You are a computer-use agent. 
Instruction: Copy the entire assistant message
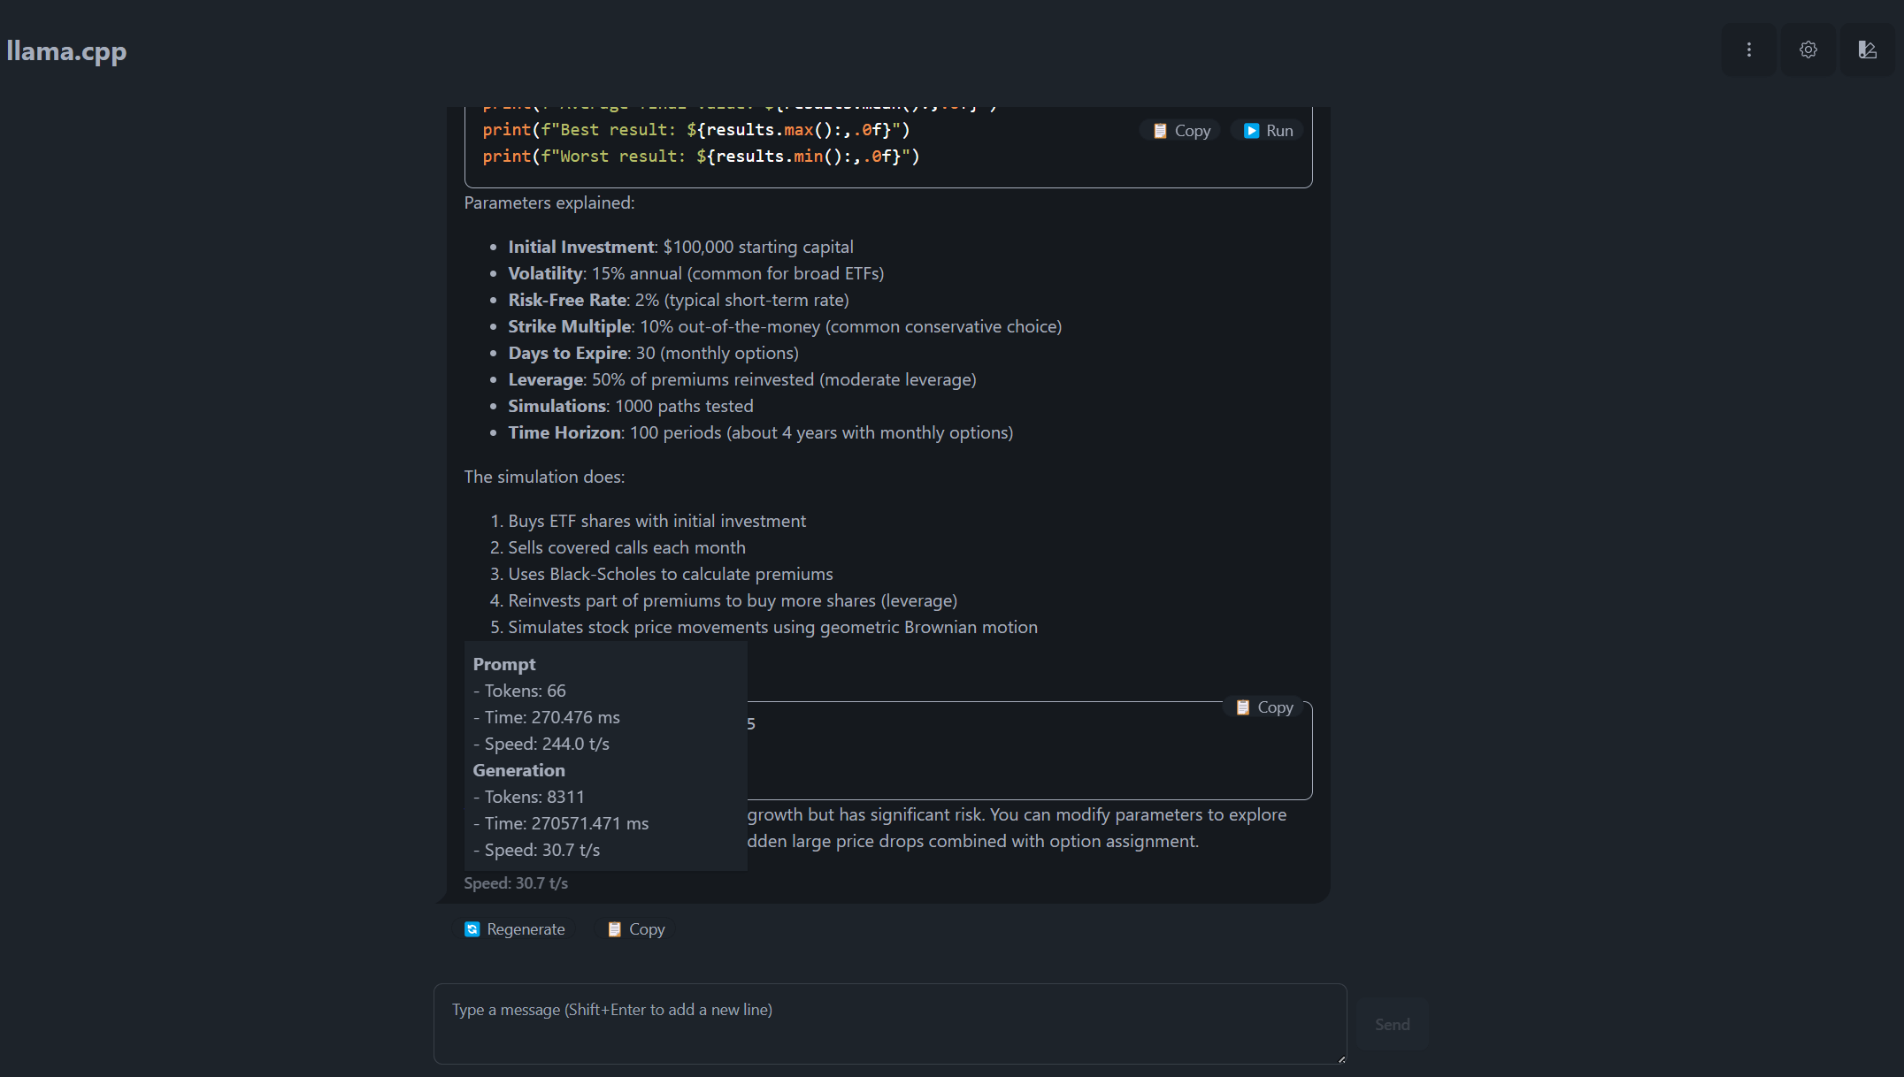pos(635,928)
